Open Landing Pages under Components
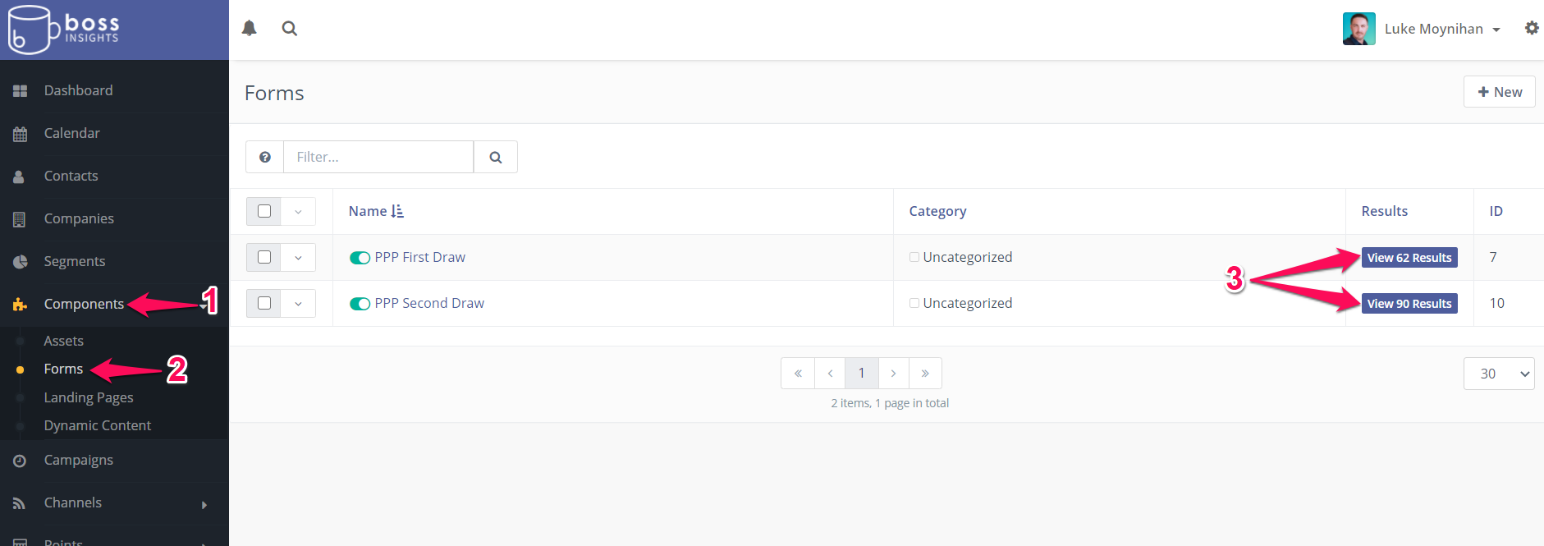The height and width of the screenshot is (546, 1544). point(89,397)
